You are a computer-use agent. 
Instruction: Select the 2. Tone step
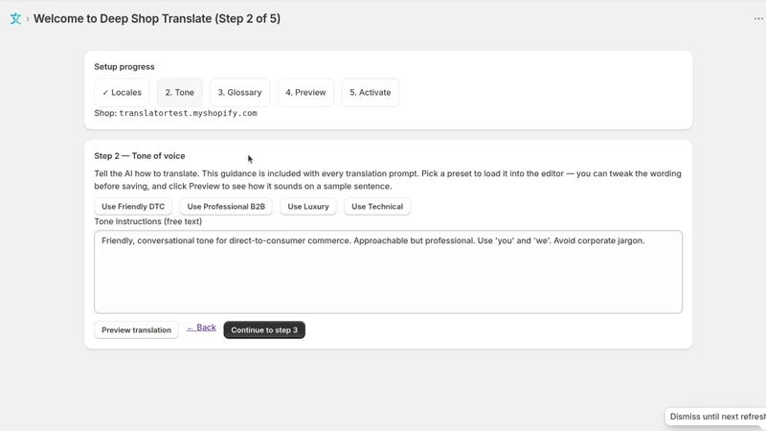179,92
